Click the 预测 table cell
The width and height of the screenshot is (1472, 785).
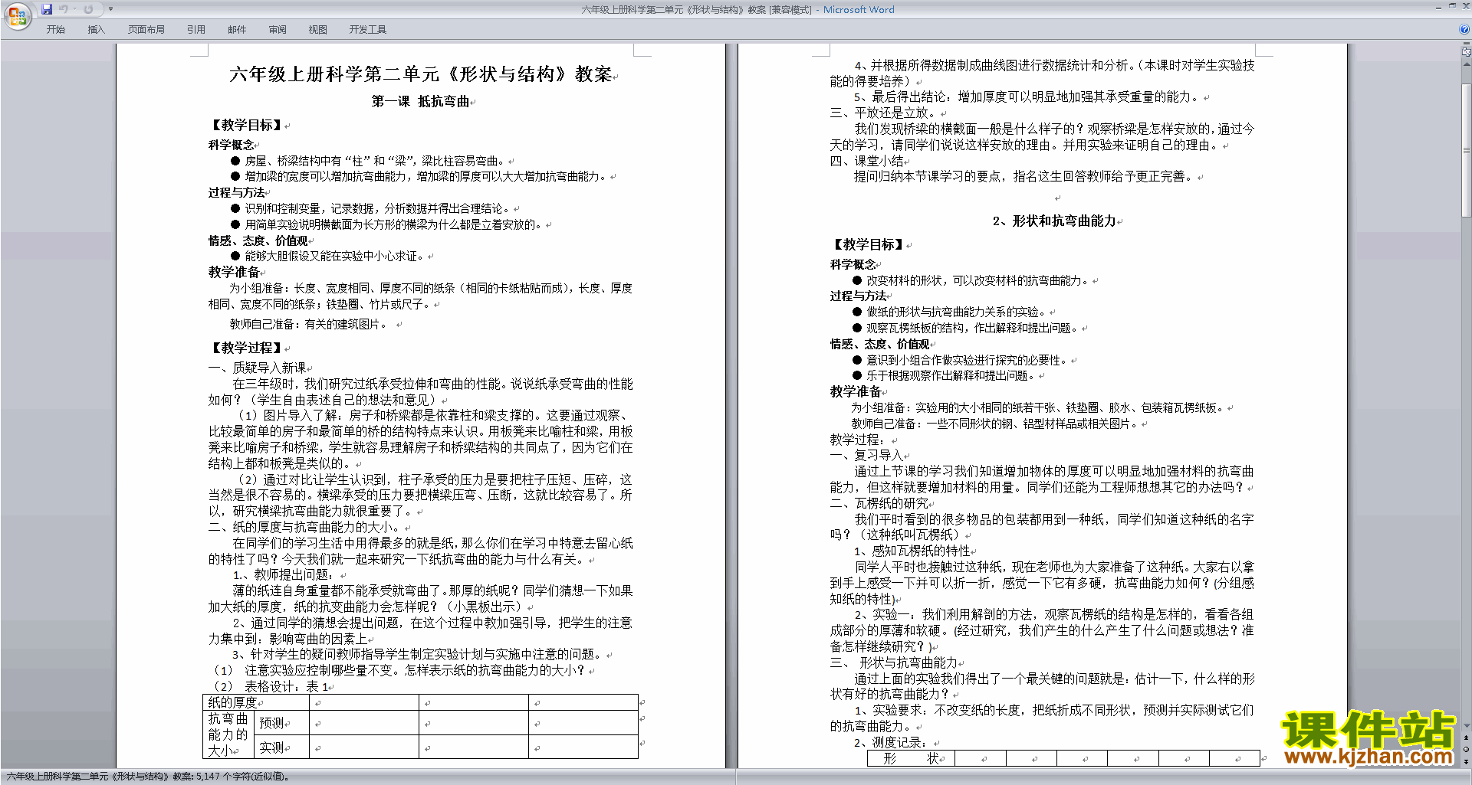point(281,723)
